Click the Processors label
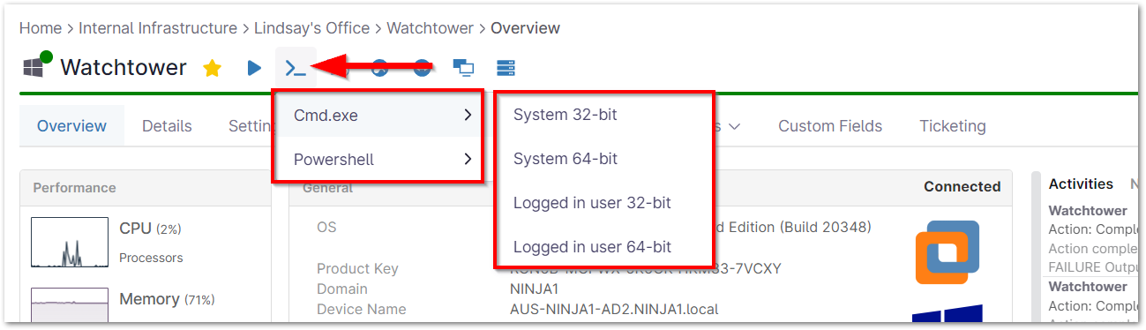The image size is (1146, 330). pyautogui.click(x=151, y=258)
